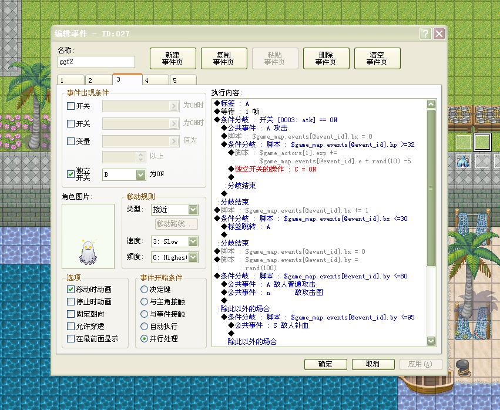
Task: Click 删除事件页 button
Action: pos(326,58)
